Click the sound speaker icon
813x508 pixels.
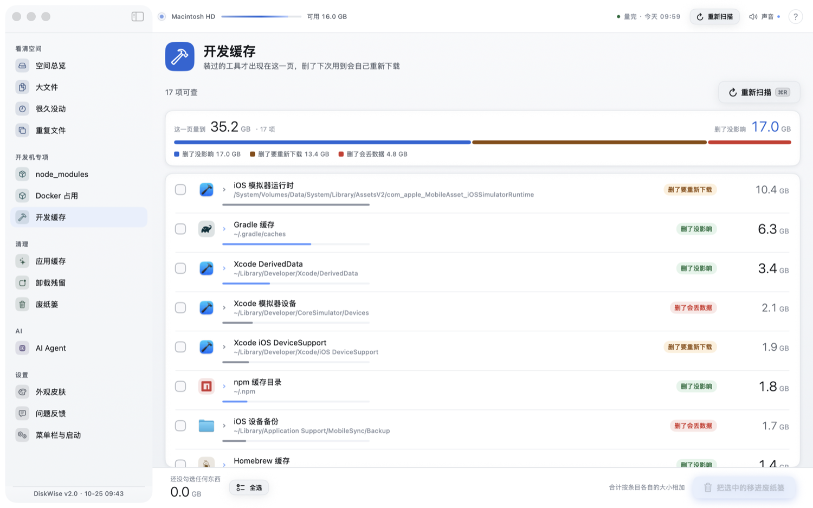tap(753, 17)
